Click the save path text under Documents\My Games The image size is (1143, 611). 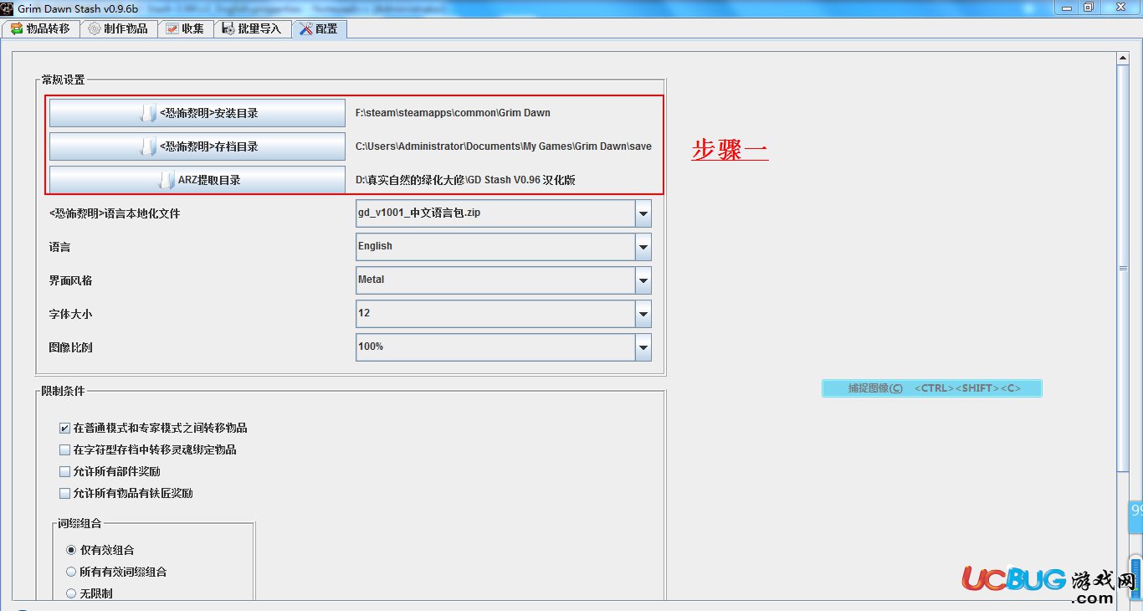click(x=504, y=146)
